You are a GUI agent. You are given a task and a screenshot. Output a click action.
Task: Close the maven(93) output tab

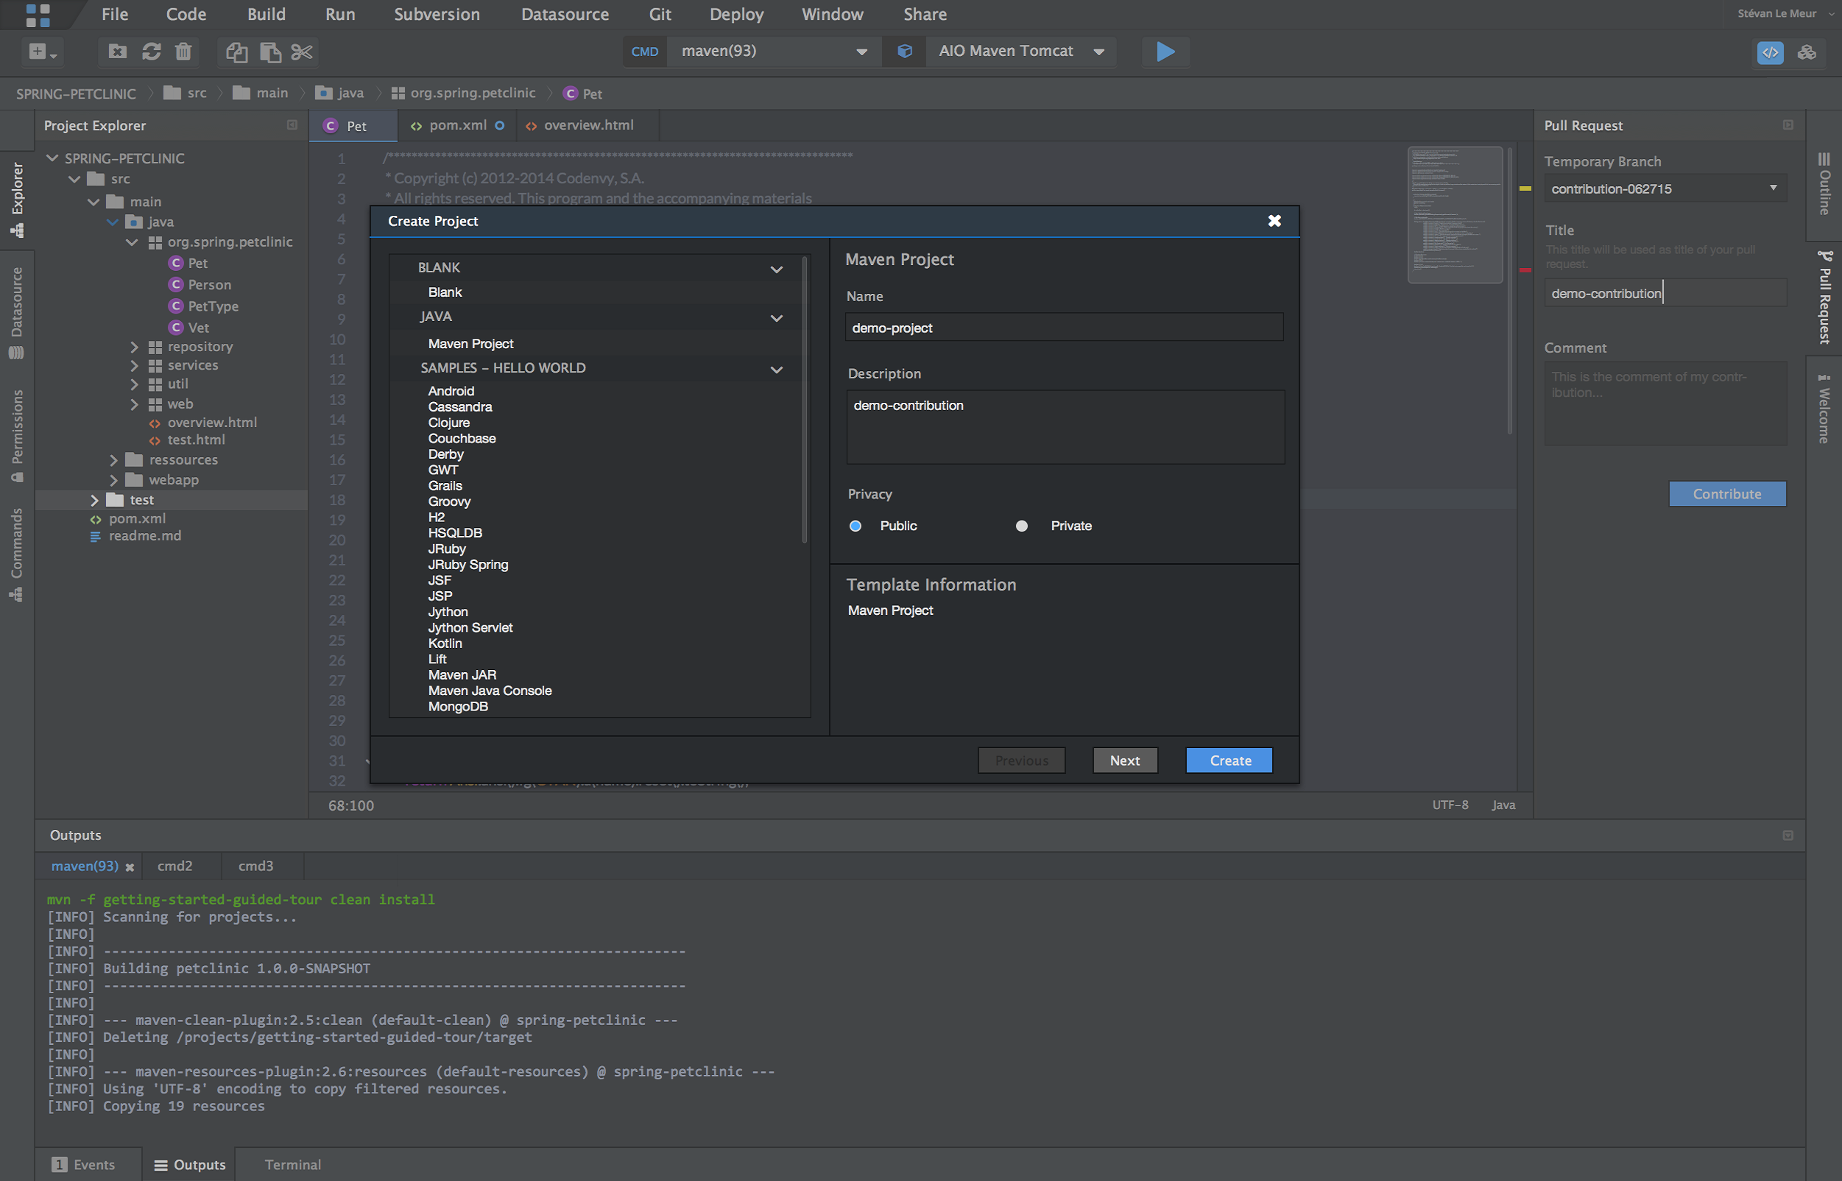[x=129, y=865]
